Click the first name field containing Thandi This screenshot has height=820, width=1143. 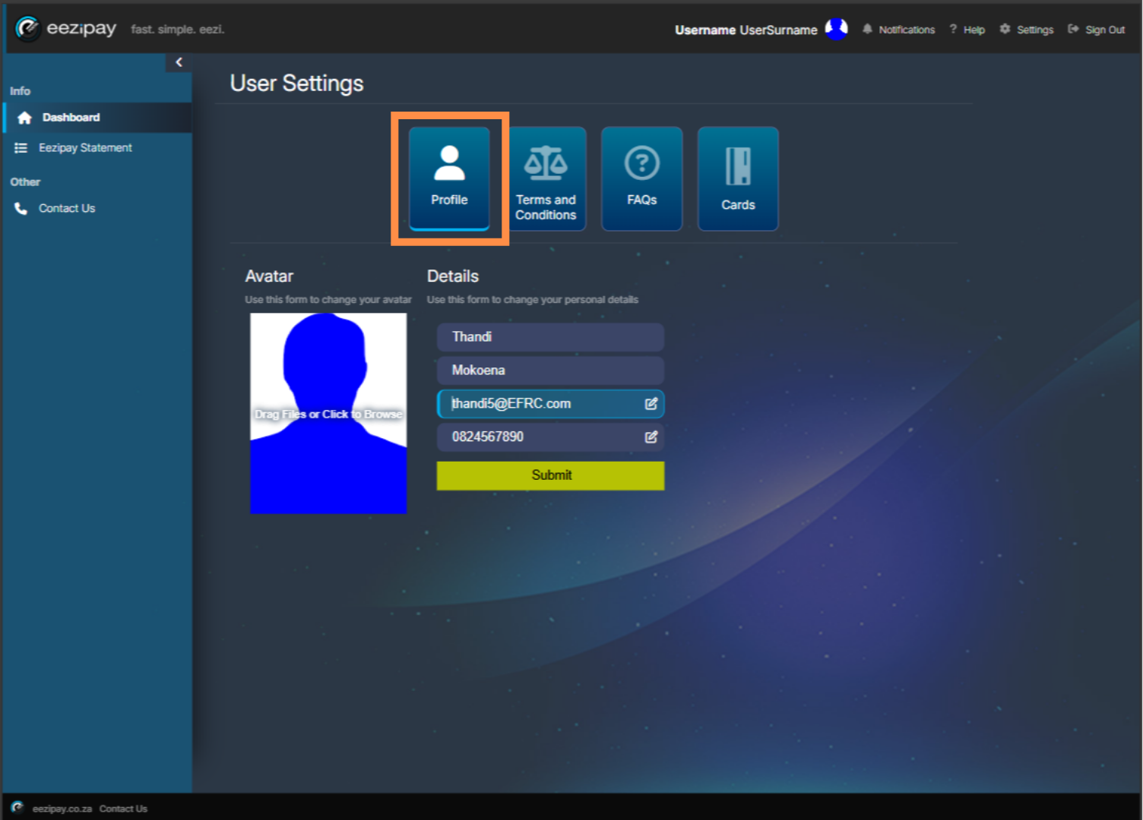coord(550,337)
